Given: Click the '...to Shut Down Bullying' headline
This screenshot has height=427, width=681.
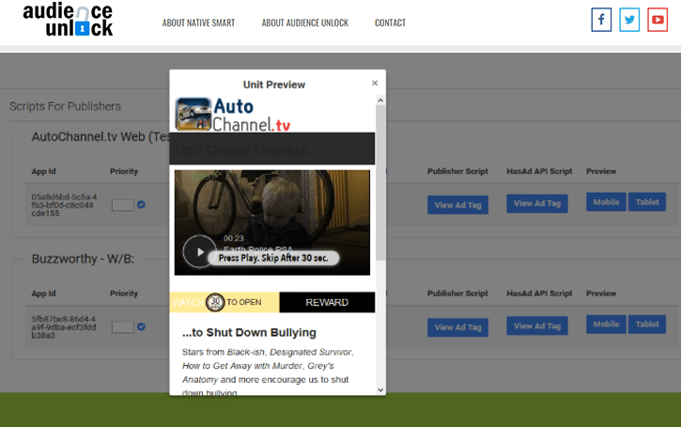Looking at the screenshot, I should 249,333.
